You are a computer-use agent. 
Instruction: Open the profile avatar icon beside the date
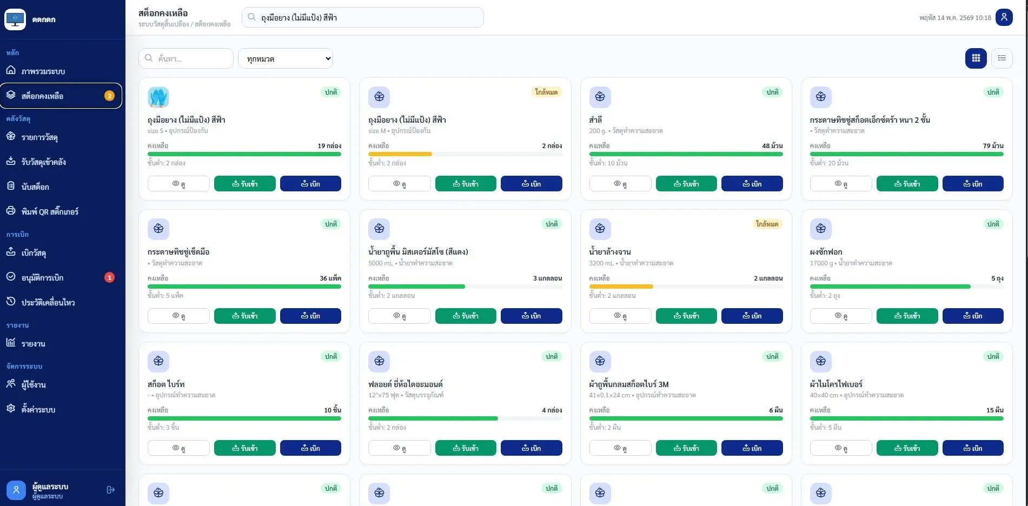point(1004,17)
